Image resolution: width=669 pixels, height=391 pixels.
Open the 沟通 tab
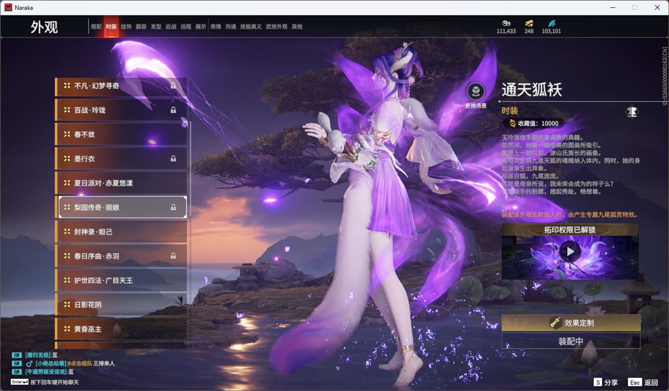[231, 26]
